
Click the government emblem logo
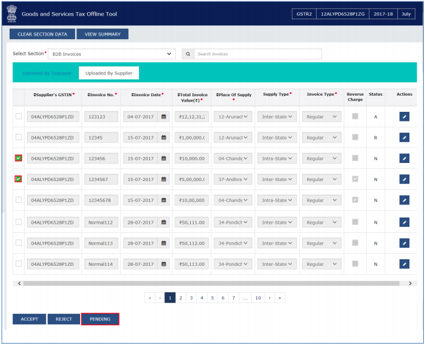coord(11,14)
